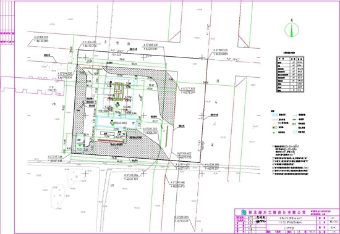Select the green equipment grid in the site center
The image size is (340, 234).
119,91
